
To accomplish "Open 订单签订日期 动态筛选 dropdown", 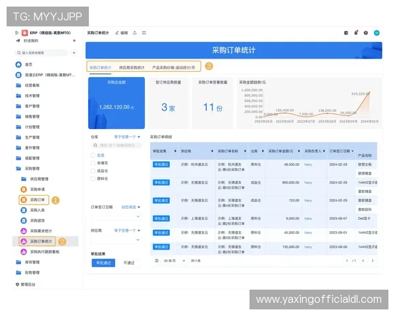I will click(131, 207).
